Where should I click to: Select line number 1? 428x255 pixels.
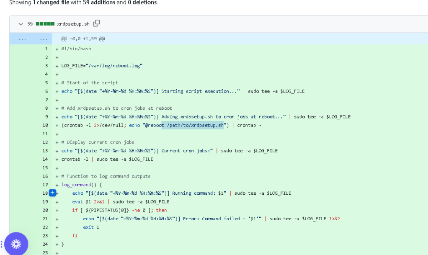(x=46, y=49)
